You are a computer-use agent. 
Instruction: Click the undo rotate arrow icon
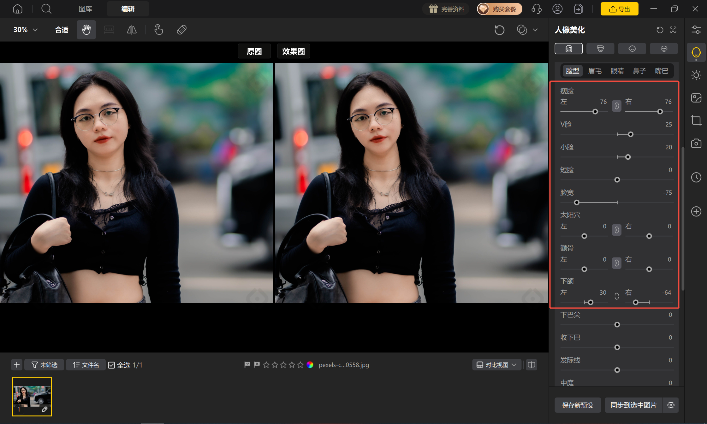click(499, 30)
